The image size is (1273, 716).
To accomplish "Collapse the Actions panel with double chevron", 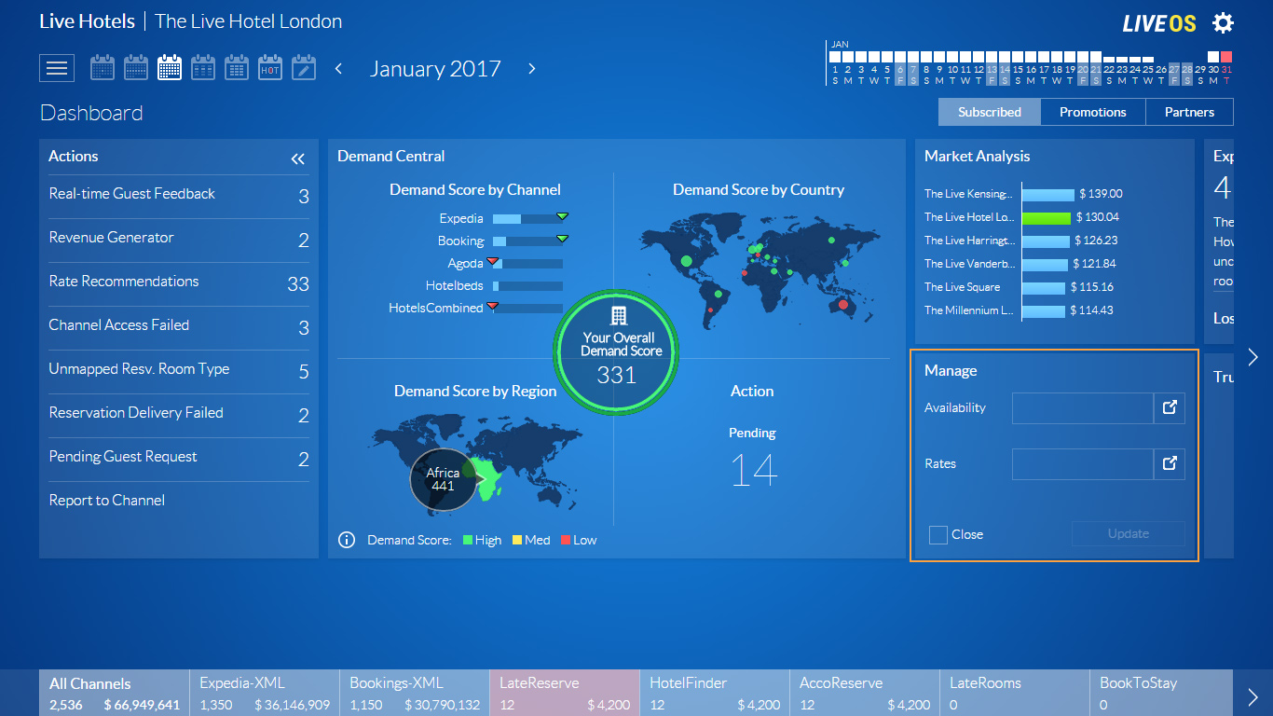I will (x=297, y=158).
